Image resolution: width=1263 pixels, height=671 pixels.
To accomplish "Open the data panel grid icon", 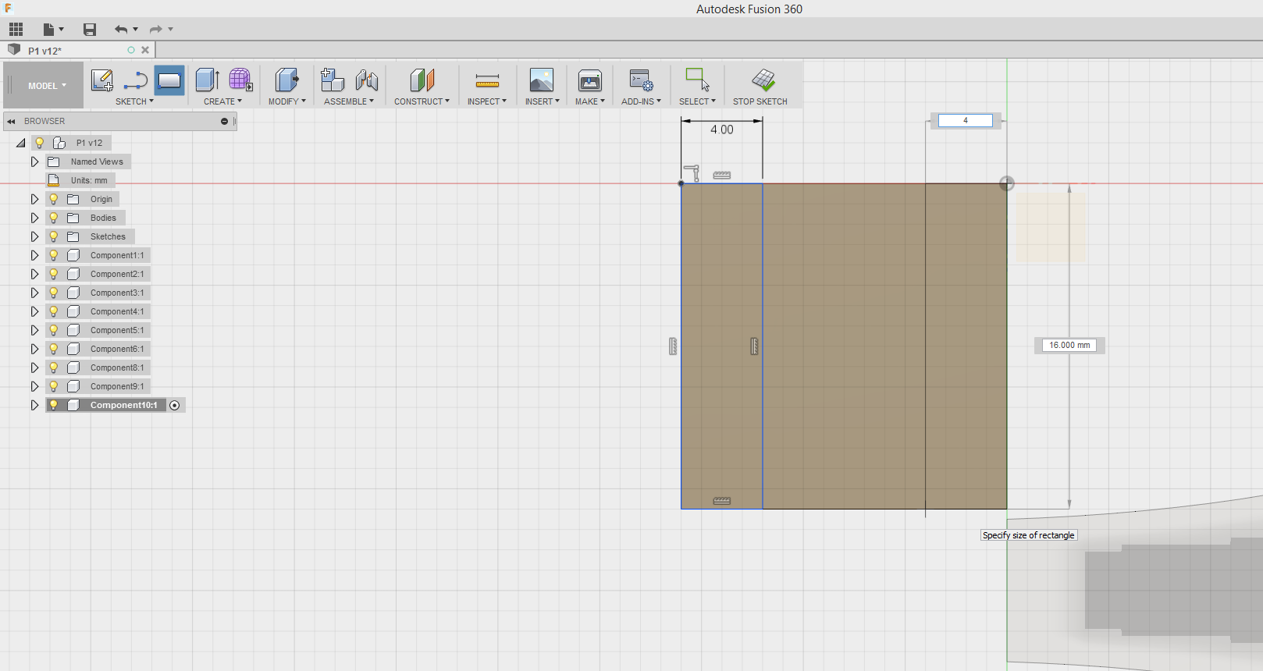I will 16,30.
